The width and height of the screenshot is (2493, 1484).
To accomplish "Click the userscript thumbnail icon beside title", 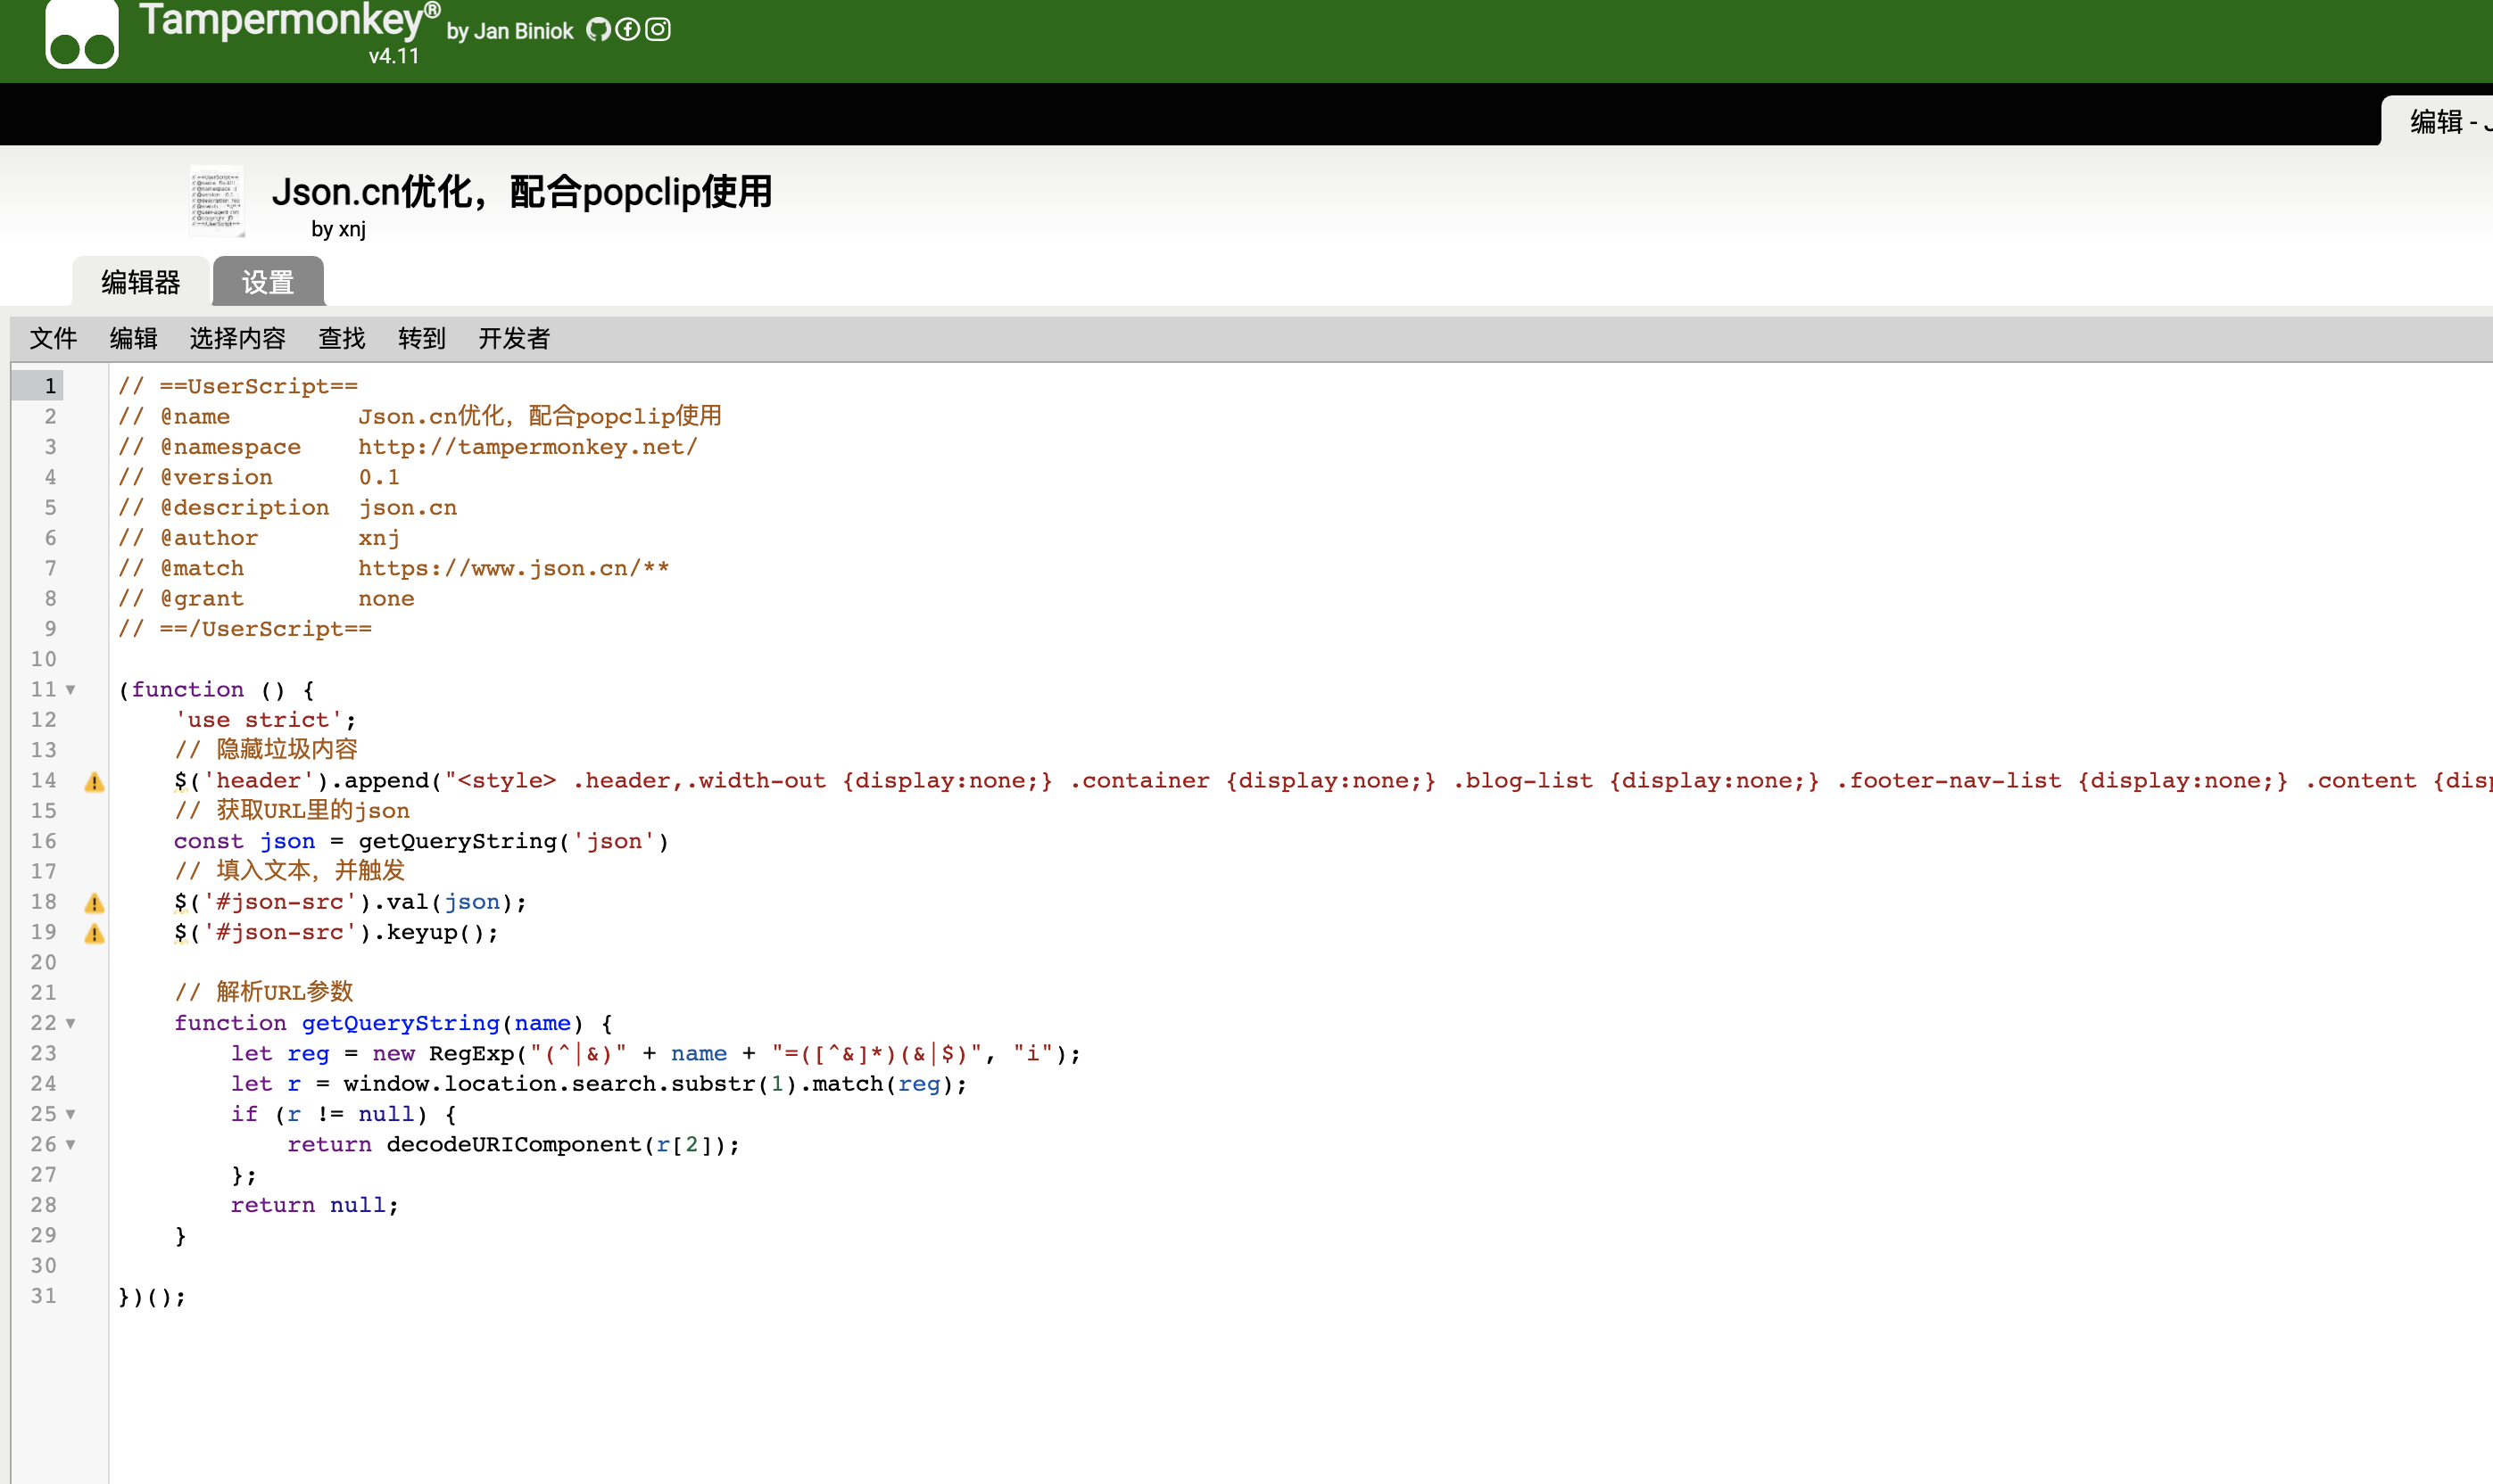I will [x=216, y=201].
